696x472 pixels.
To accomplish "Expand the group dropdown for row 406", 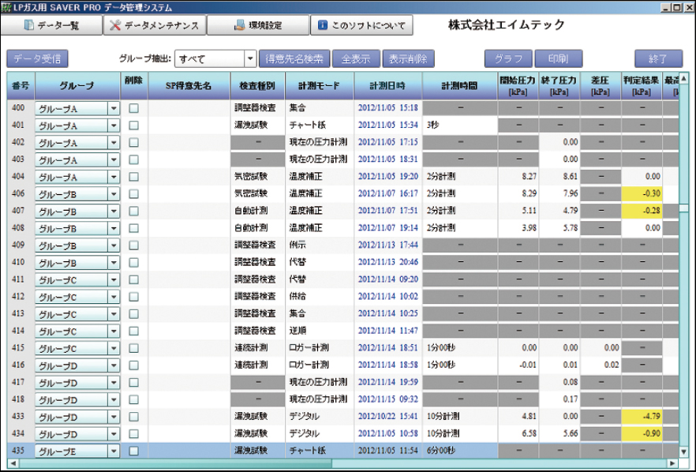I will coord(114,194).
